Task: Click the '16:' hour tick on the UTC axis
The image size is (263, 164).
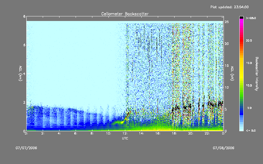Action: 158,133
